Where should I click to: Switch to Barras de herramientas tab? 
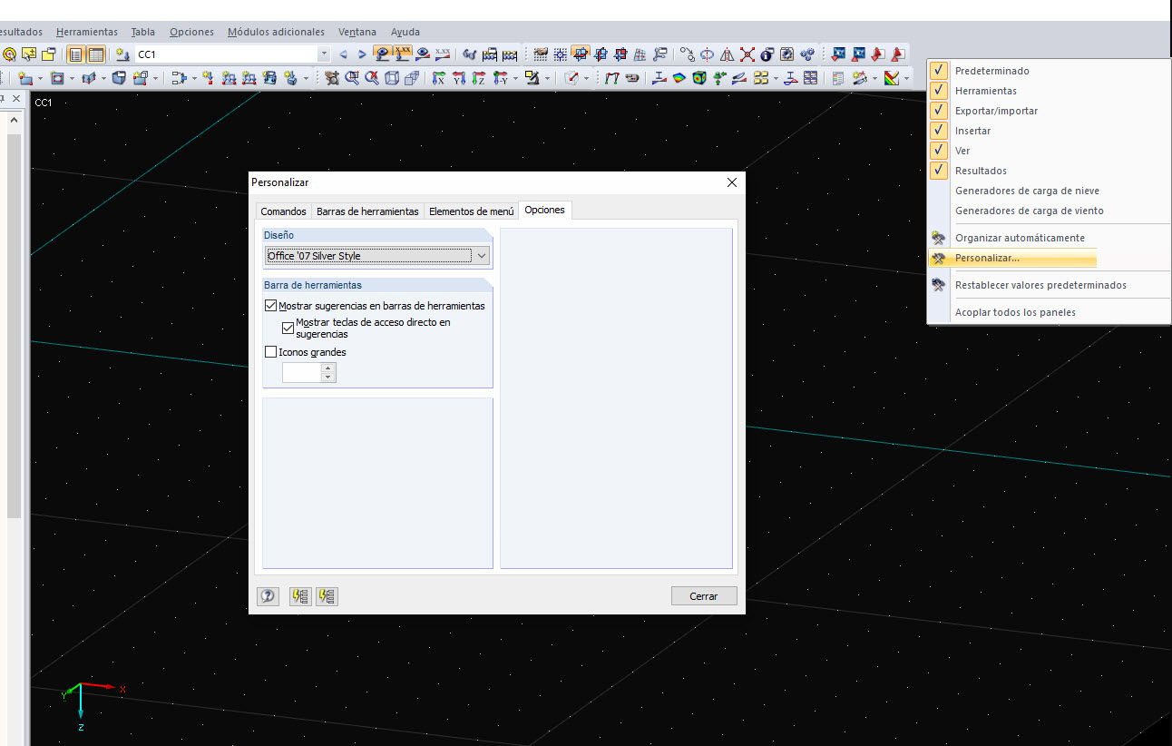[367, 211]
